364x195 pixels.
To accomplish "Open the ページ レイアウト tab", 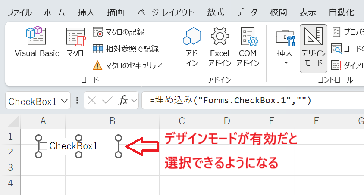I will 166,12.
